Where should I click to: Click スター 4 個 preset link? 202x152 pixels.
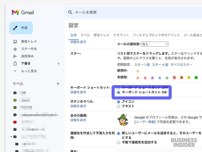pyautogui.click(x=160, y=65)
